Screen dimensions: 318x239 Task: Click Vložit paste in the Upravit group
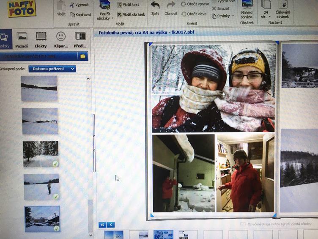click(x=61, y=8)
